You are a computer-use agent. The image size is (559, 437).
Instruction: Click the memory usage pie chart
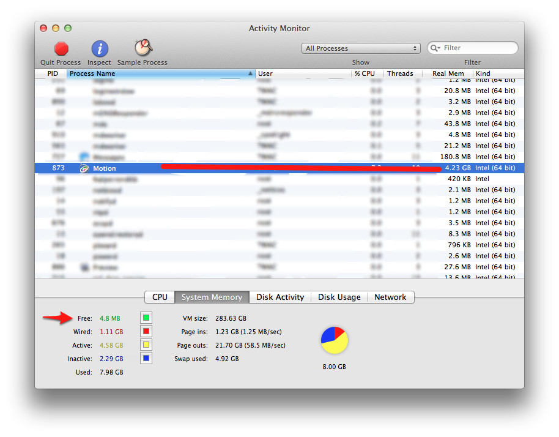click(x=335, y=340)
